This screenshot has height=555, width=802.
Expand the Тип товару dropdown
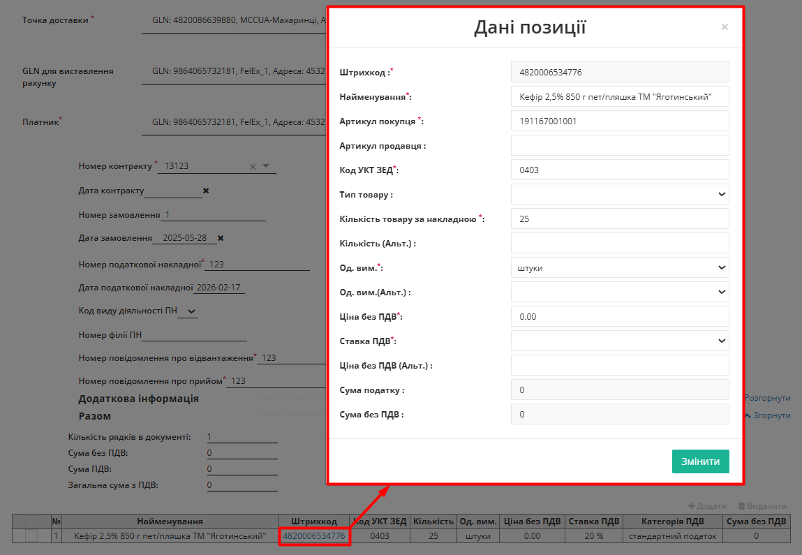[620, 194]
